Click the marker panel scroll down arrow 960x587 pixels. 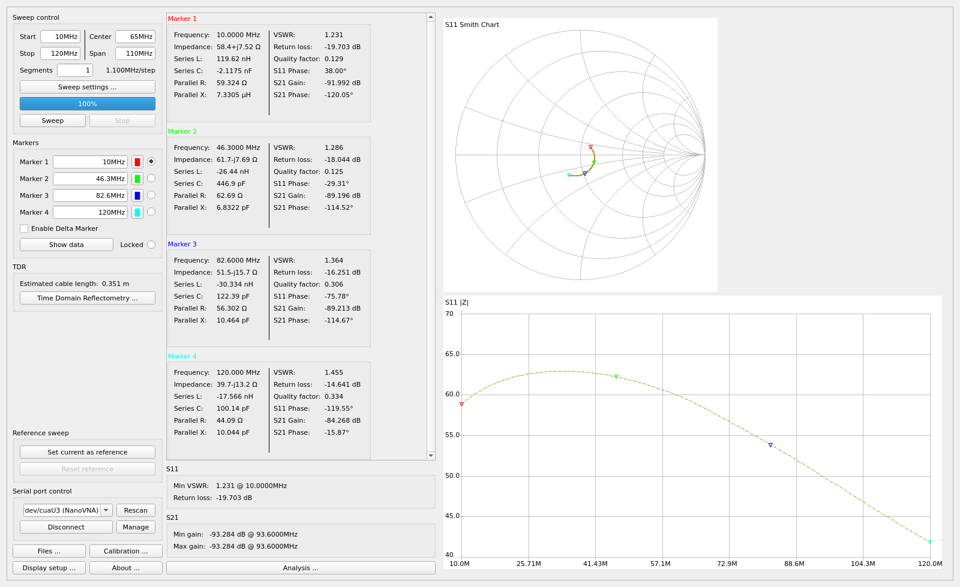point(431,456)
